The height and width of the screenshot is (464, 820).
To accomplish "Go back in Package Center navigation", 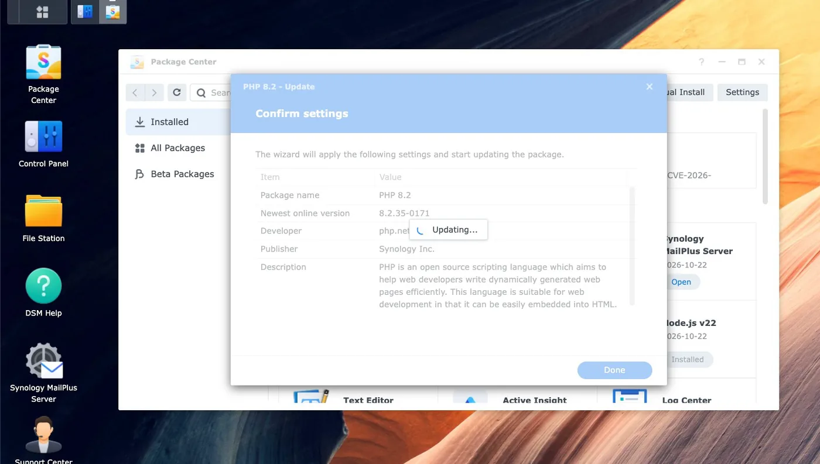I will [x=135, y=92].
